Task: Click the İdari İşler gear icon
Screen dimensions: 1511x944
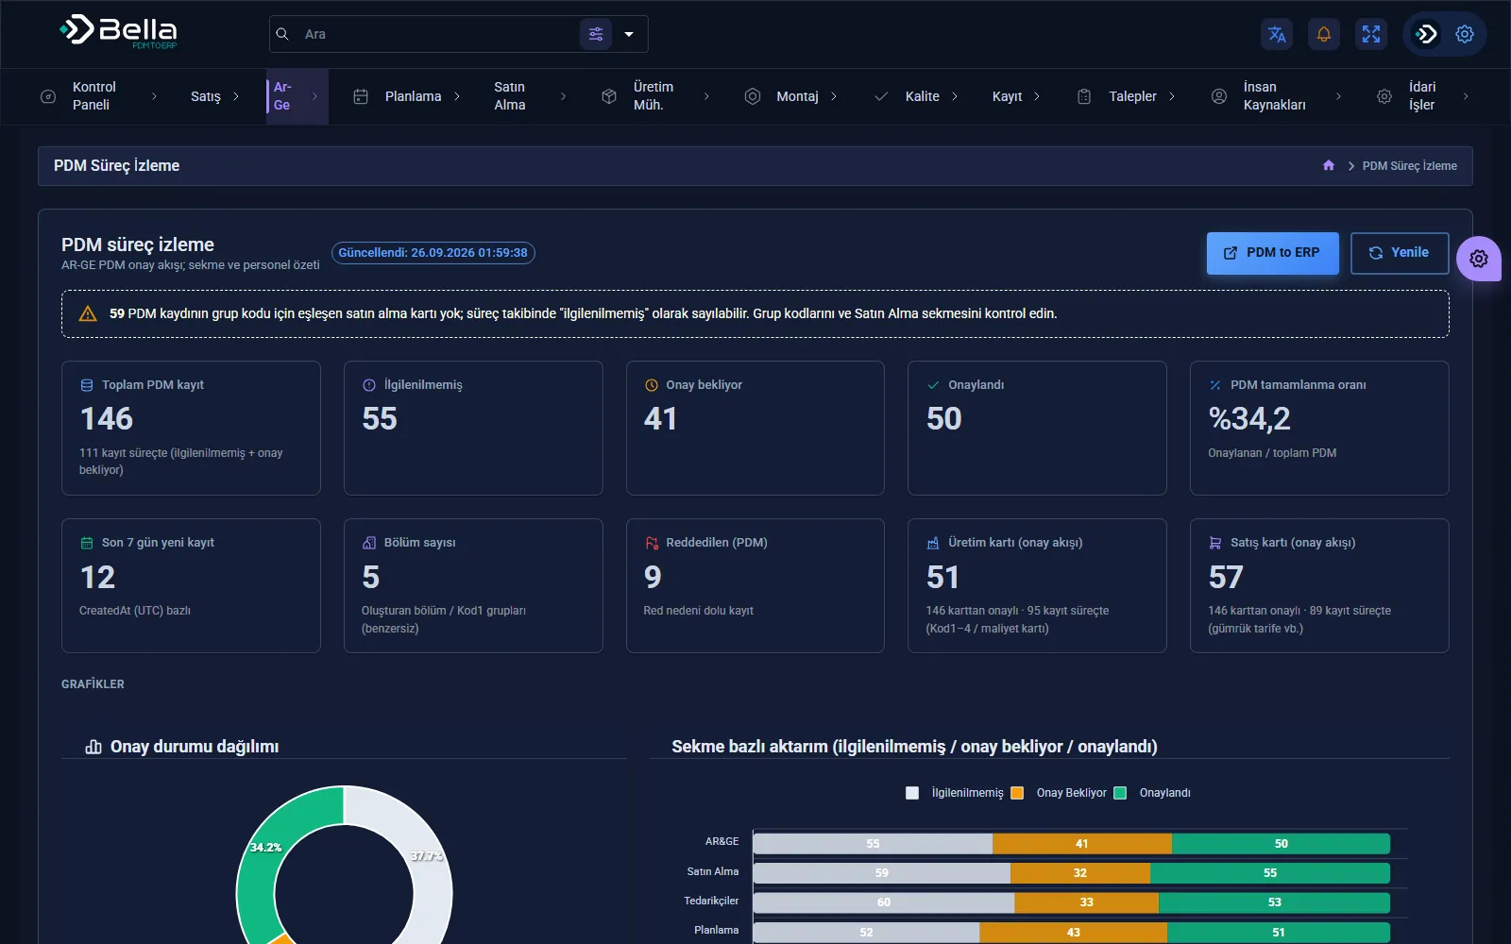Action: (x=1384, y=96)
